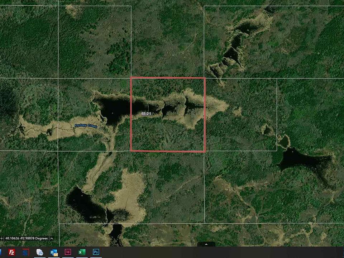
Task: Switch to Photoshop in the taskbar
Action: point(96,252)
